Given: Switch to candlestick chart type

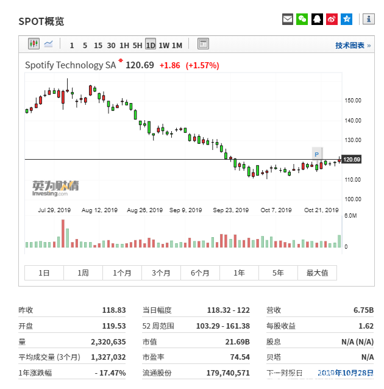Looking at the screenshot, I should [34, 44].
